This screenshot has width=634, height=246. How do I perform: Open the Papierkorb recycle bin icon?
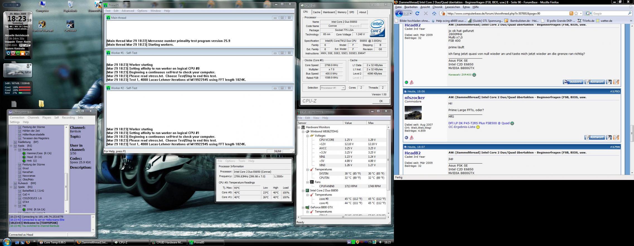(x=70, y=6)
